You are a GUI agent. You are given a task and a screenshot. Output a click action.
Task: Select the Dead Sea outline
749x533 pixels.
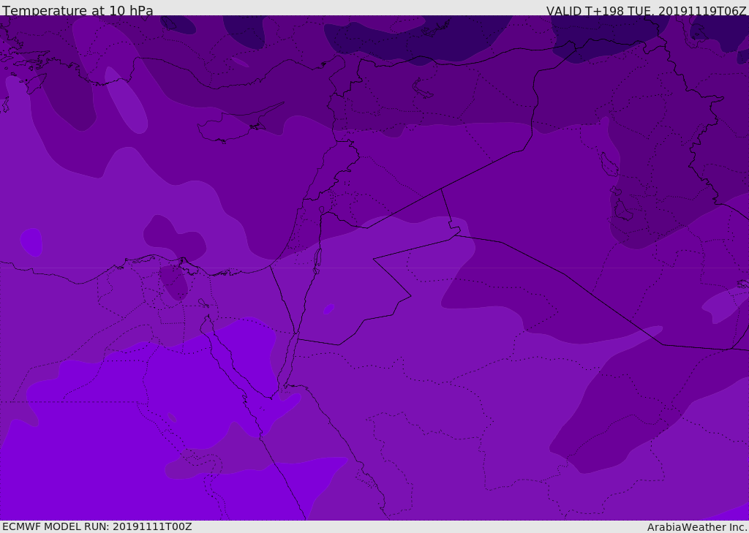(317, 262)
